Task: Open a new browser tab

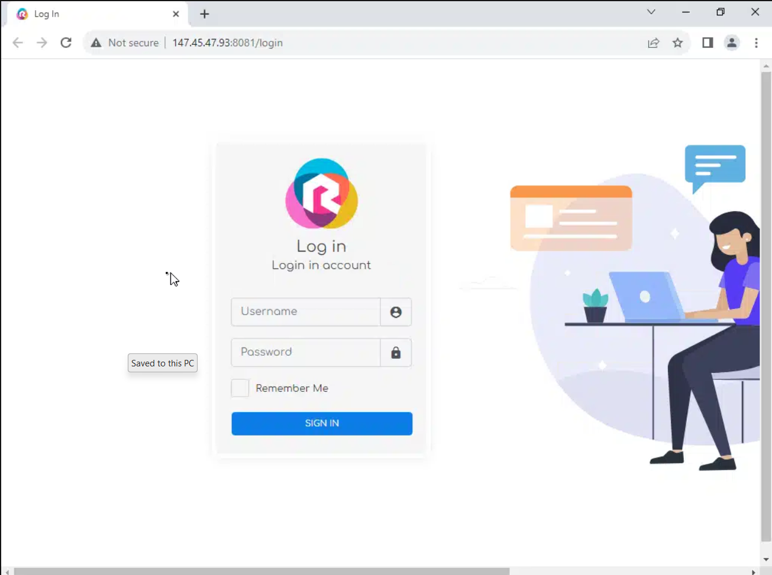Action: [205, 14]
